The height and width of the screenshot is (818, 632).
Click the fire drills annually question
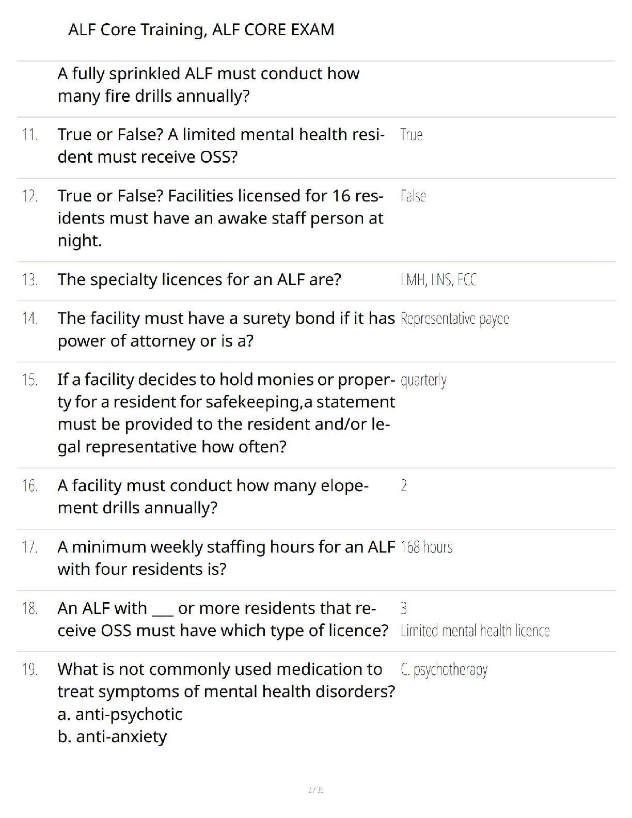tap(208, 85)
